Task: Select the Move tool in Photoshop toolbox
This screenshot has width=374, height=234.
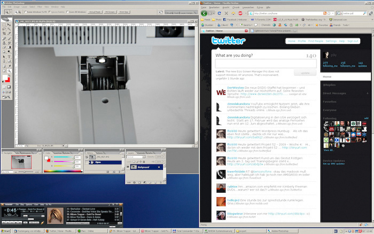Action: (9, 25)
